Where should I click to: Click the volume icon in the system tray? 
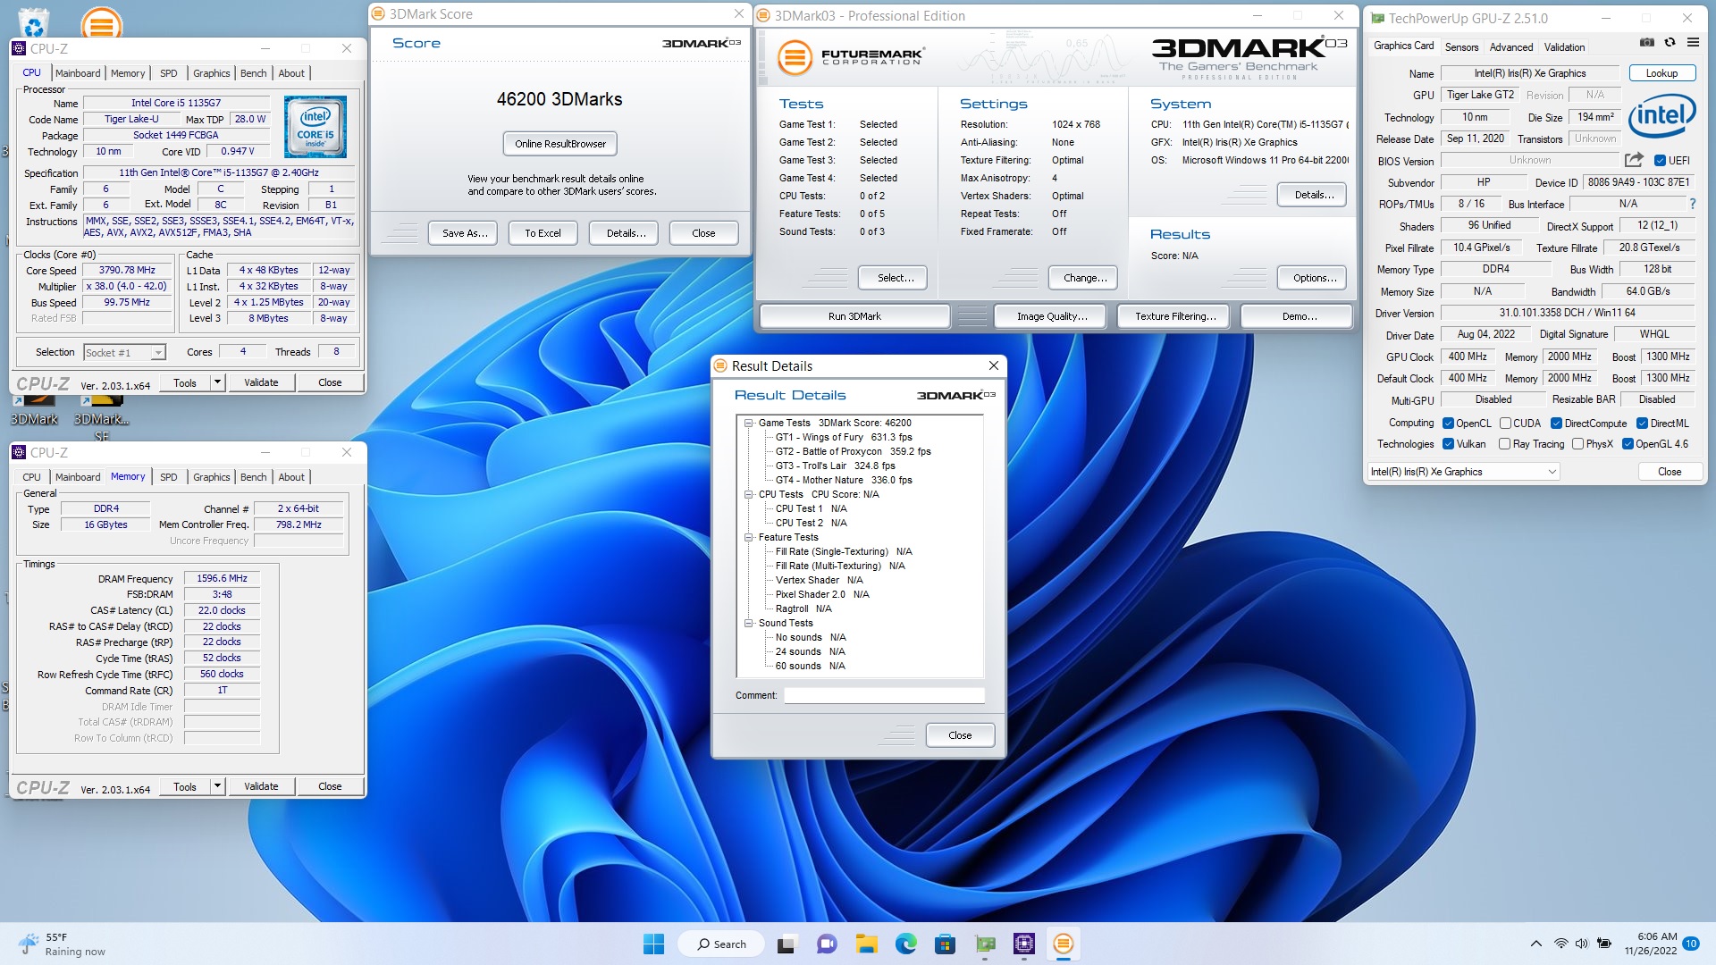pyautogui.click(x=1582, y=944)
